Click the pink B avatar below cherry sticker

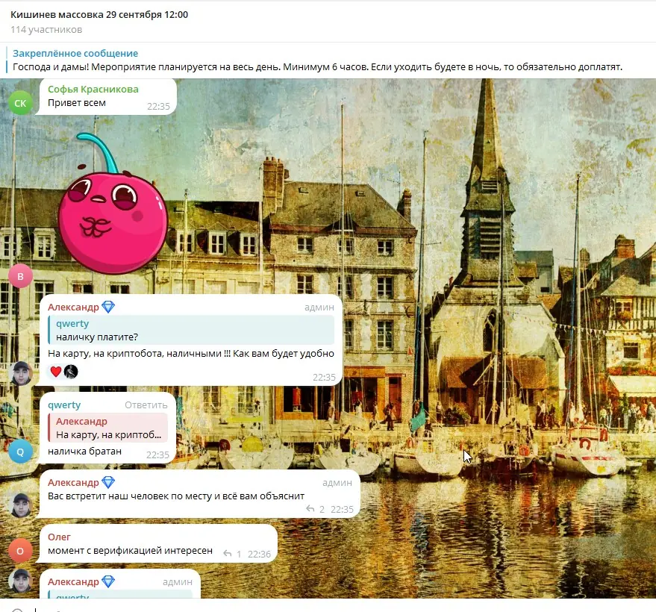[20, 276]
